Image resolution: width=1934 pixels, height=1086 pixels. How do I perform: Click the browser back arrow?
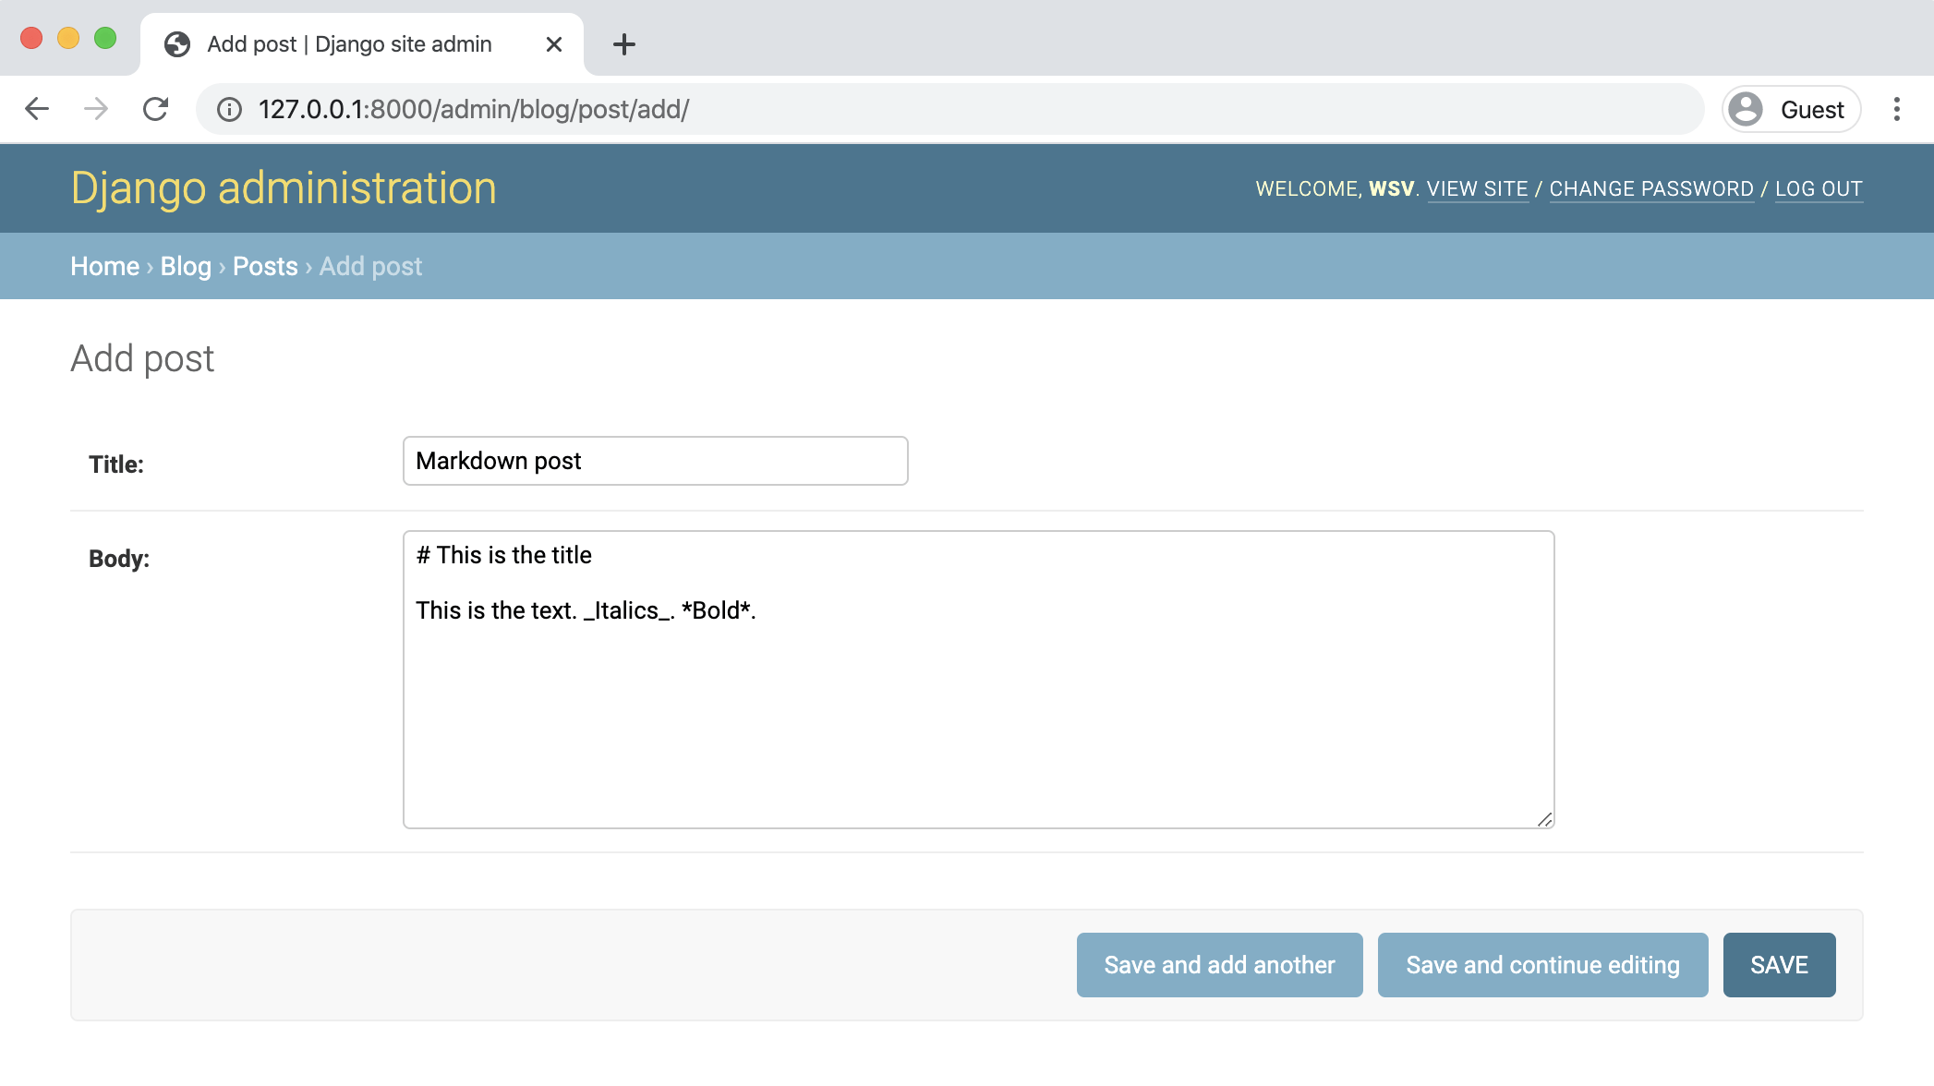point(37,108)
